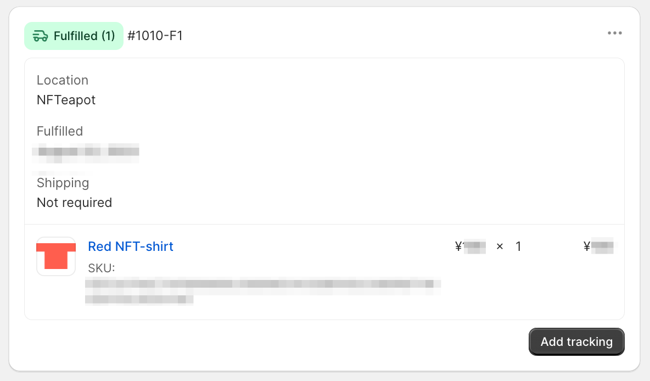Click the unit price before the multiplier

pos(470,247)
